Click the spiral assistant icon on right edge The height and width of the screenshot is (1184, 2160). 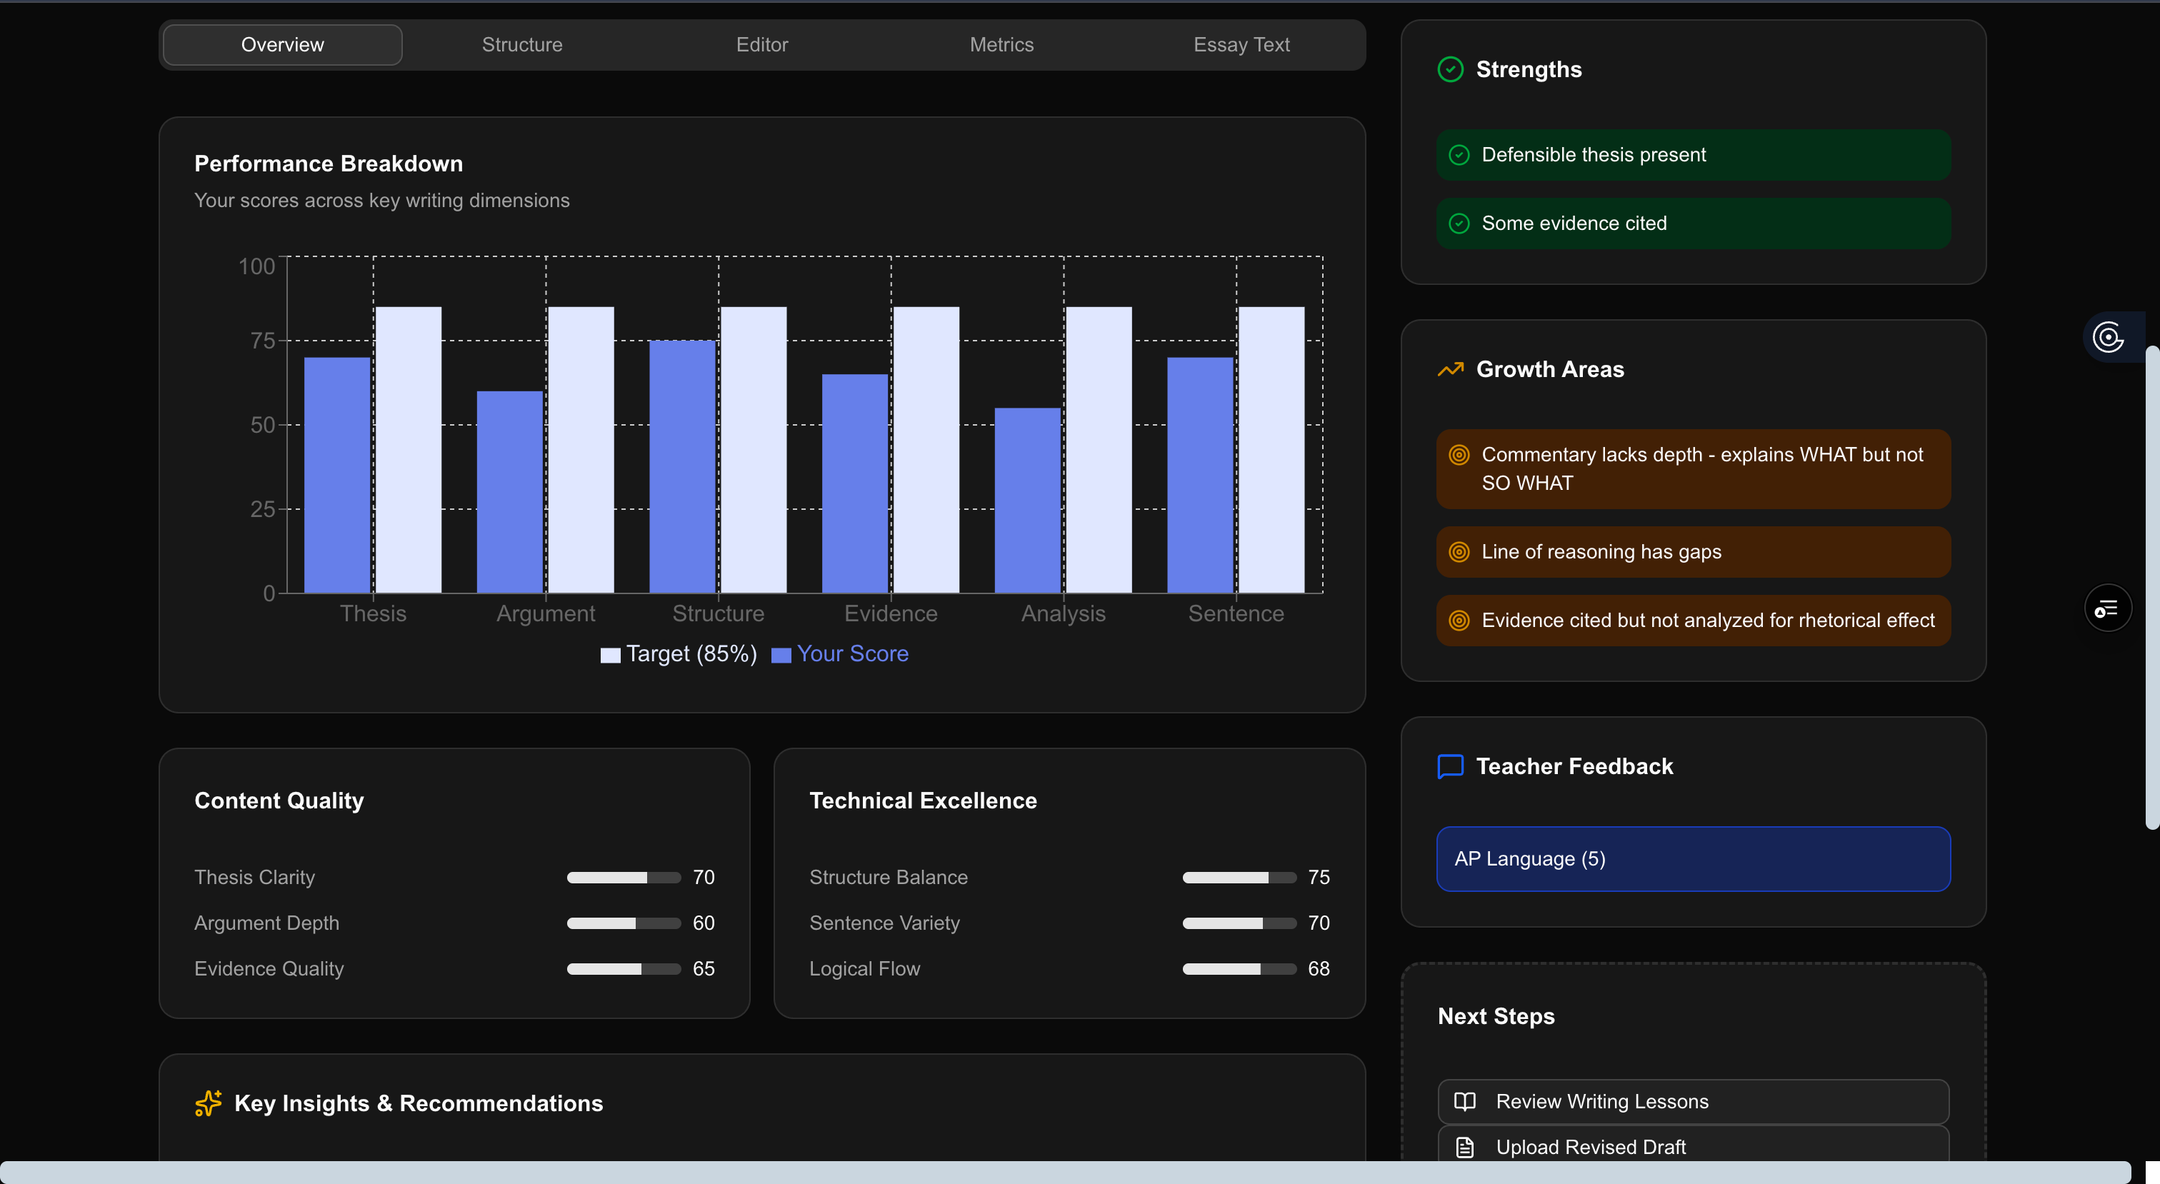[2107, 338]
